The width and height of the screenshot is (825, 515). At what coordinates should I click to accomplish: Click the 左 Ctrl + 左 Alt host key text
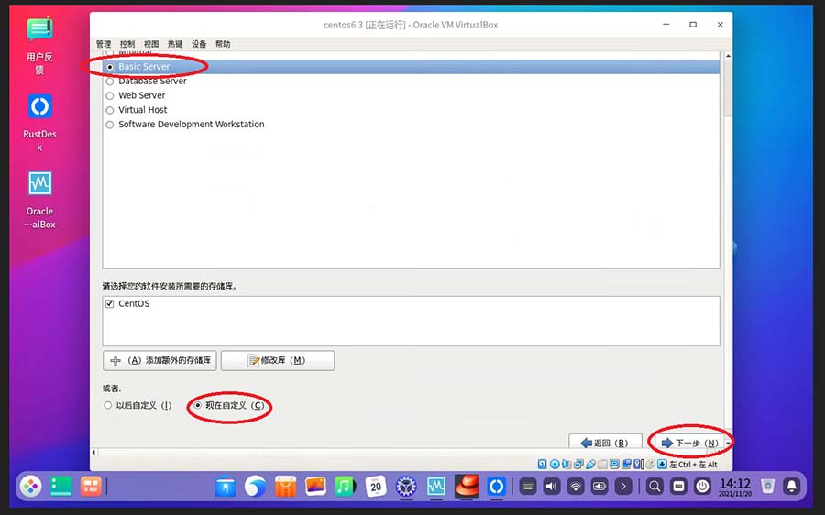[x=693, y=465]
